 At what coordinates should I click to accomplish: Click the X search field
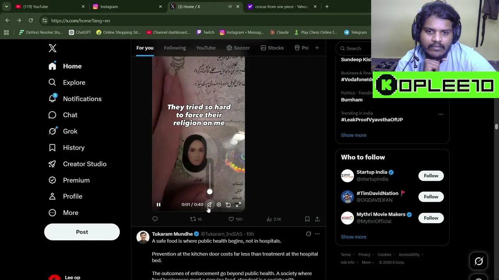click(x=354, y=48)
